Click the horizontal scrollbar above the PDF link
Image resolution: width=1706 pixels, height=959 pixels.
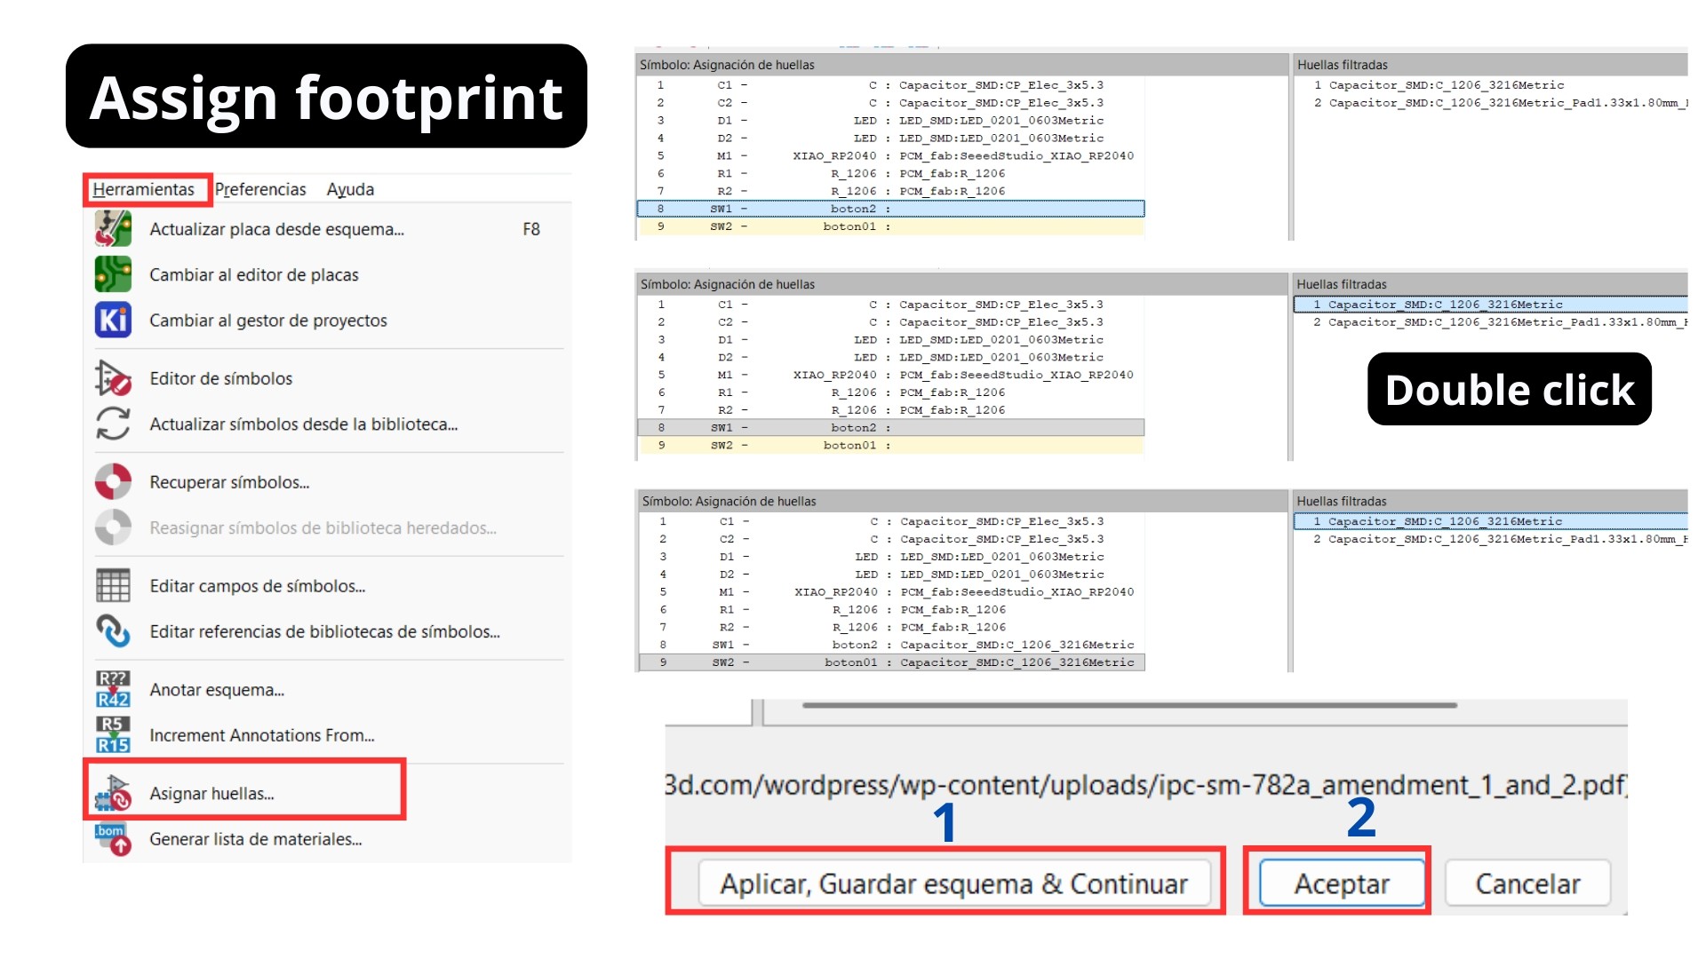tap(1128, 706)
